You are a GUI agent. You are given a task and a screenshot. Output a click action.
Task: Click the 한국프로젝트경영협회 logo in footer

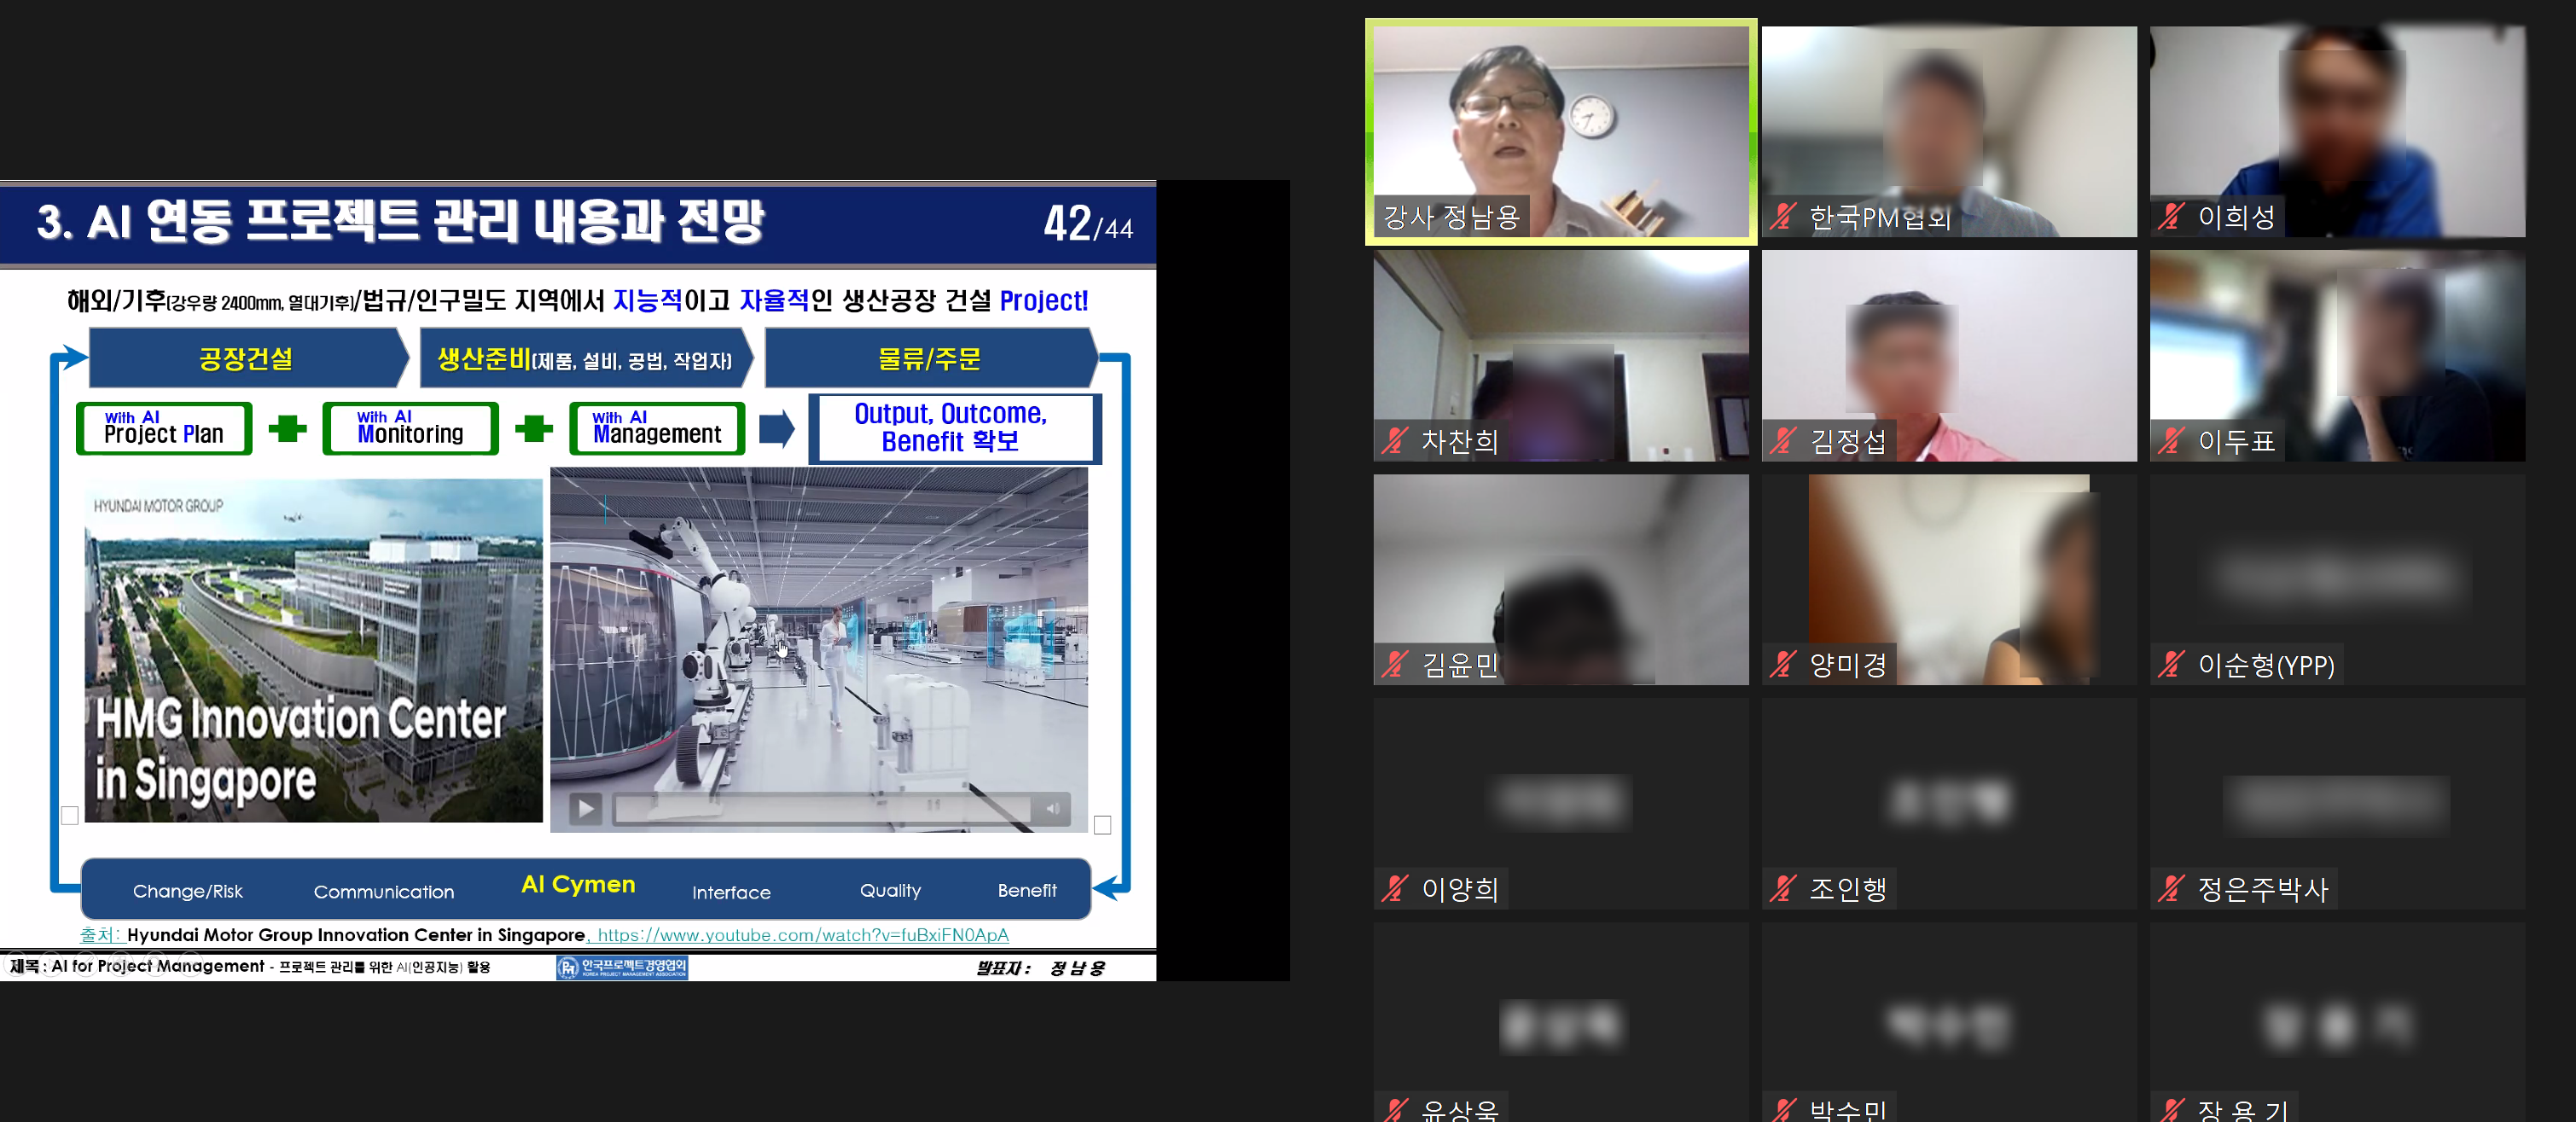coord(622,967)
